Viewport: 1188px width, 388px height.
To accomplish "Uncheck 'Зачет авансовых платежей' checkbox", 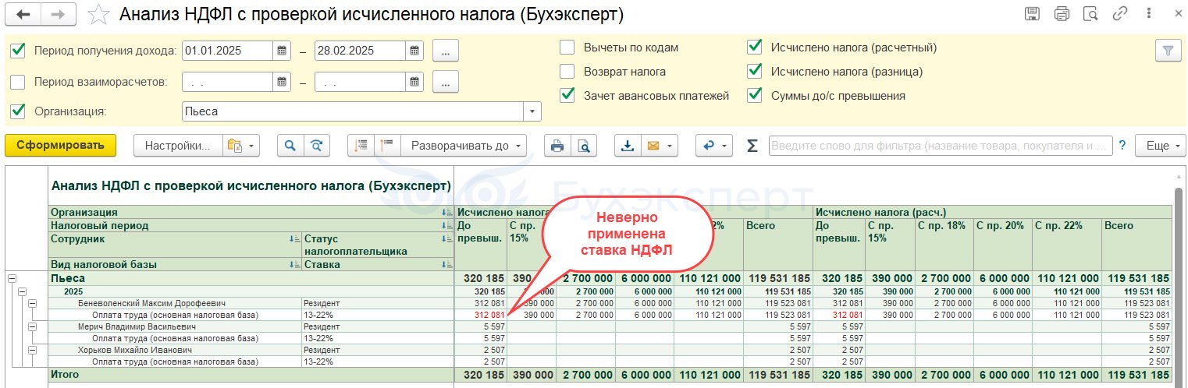I will point(567,96).
